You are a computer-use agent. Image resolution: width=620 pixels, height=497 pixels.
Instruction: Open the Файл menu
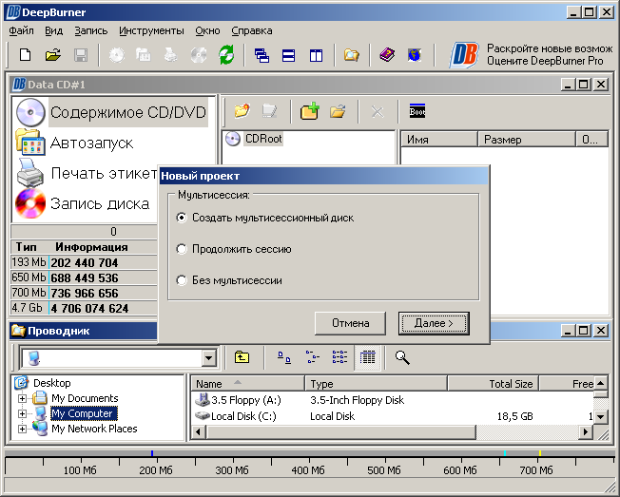pyautogui.click(x=21, y=30)
